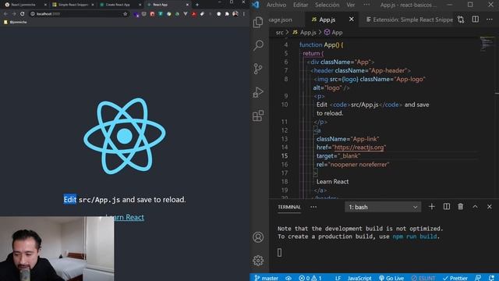Click line number 15 in the gutter
The width and height of the screenshot is (499, 281).
(x=284, y=156)
